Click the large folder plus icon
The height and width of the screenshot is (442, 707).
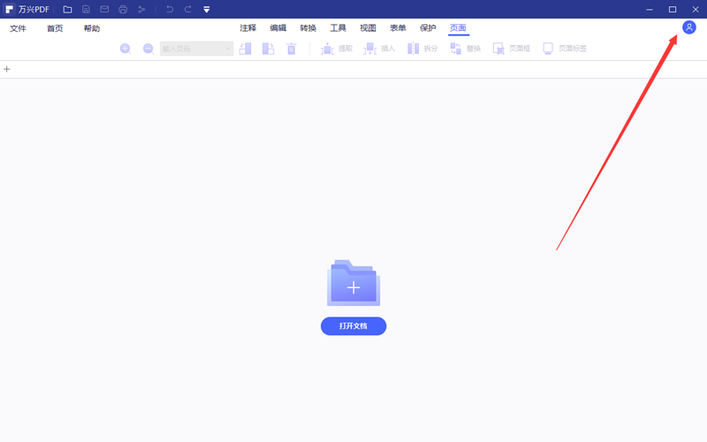(353, 283)
